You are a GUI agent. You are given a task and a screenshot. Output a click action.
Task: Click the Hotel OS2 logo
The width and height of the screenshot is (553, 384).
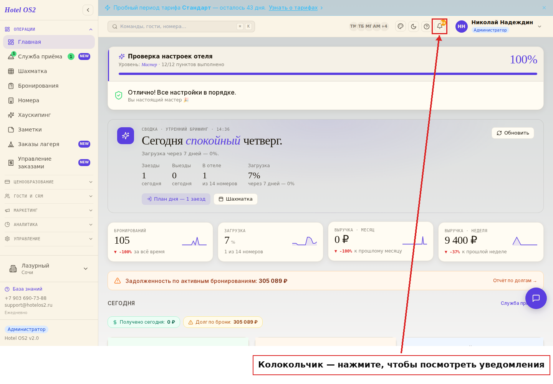pos(20,10)
